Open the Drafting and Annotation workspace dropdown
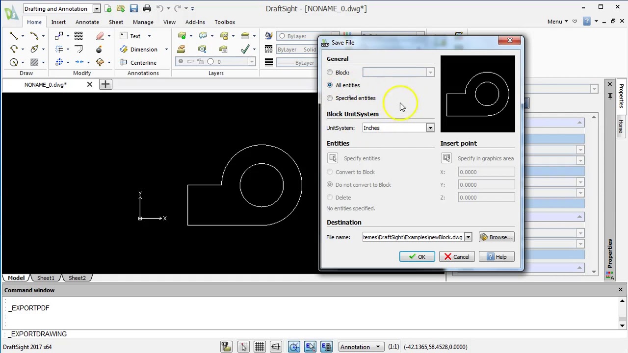Screen dimensions: 628x353 coord(97,8)
